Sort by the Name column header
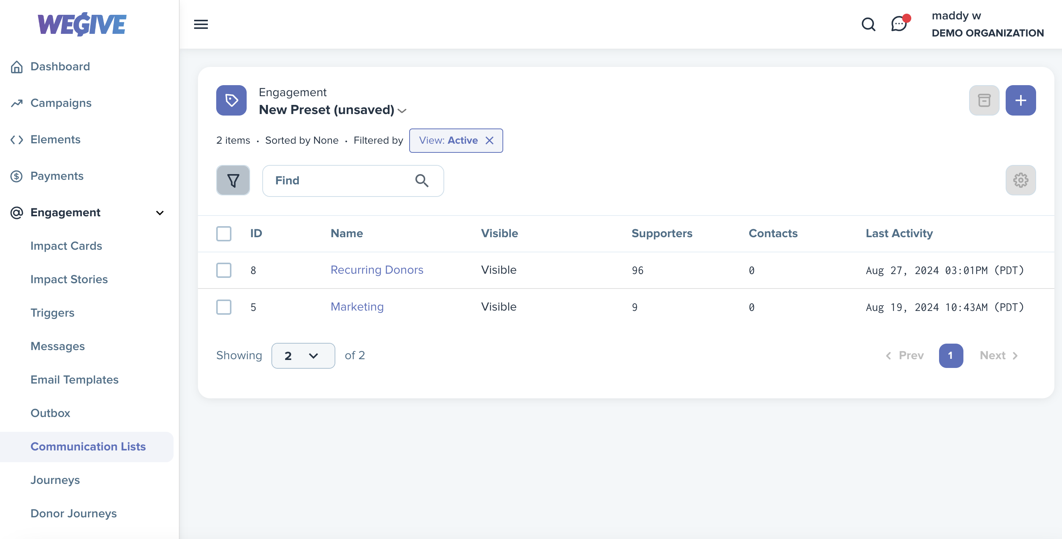This screenshot has height=539, width=1062. (x=347, y=233)
